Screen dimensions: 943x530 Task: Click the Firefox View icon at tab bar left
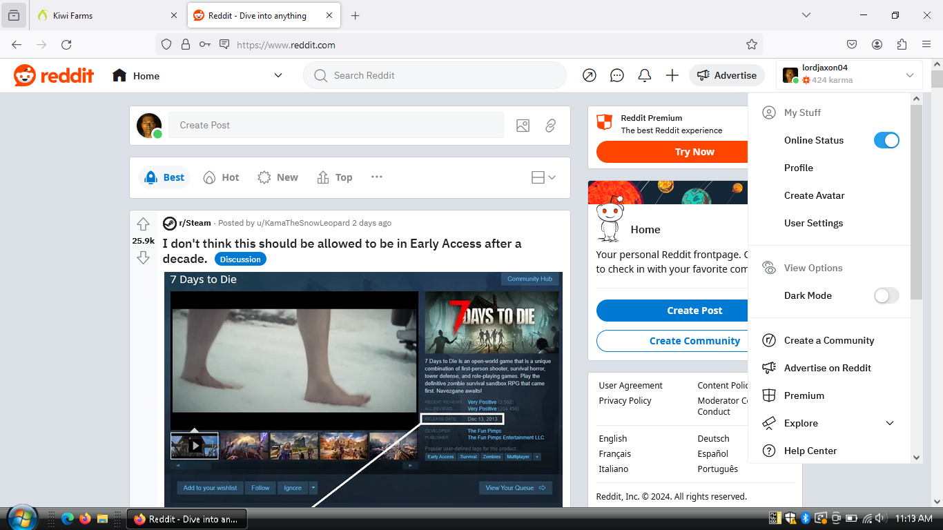[14, 15]
